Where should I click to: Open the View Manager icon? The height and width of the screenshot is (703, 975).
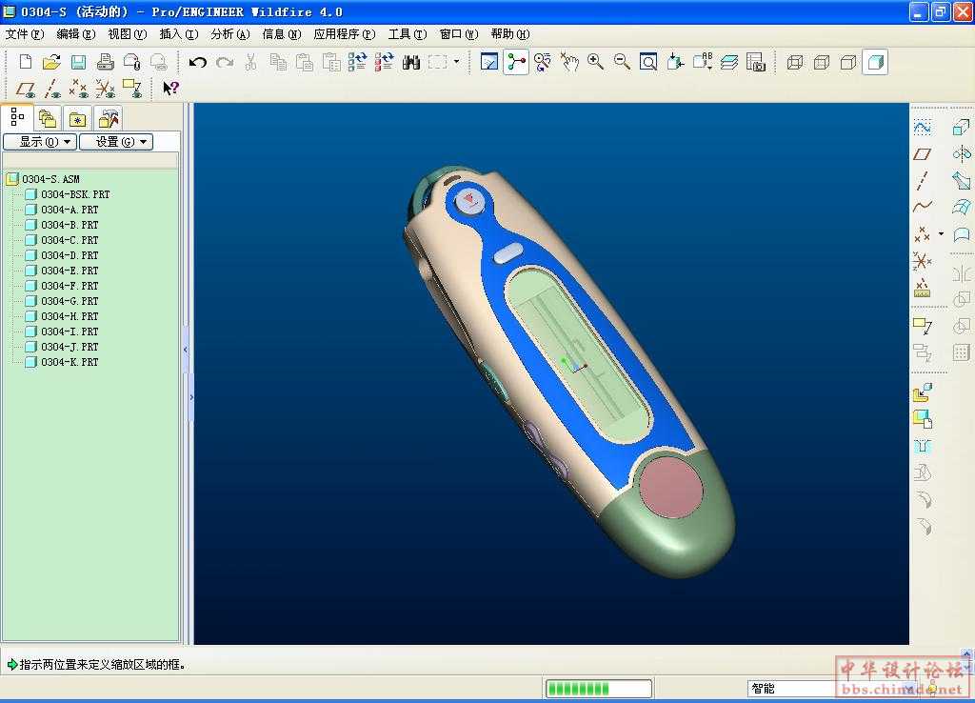(x=755, y=62)
